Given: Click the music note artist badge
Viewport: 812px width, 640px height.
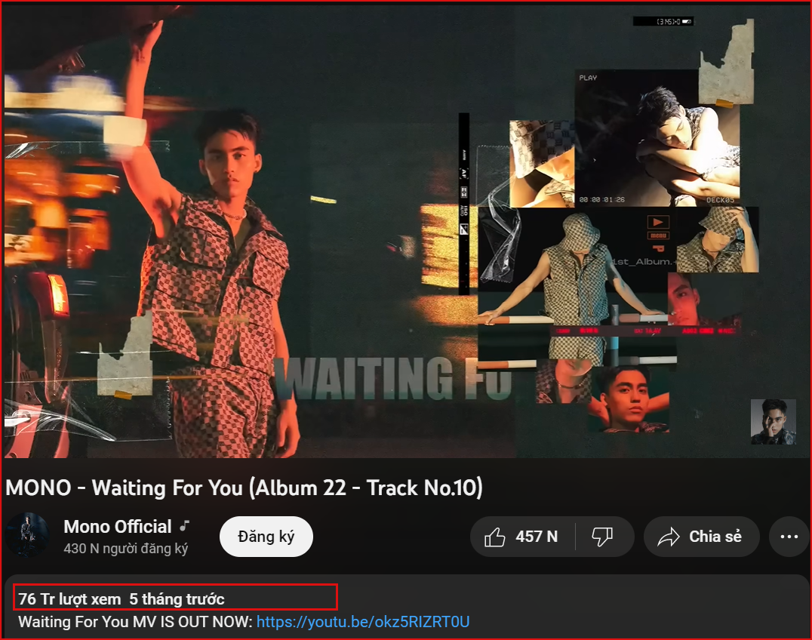Looking at the screenshot, I should point(184,526).
